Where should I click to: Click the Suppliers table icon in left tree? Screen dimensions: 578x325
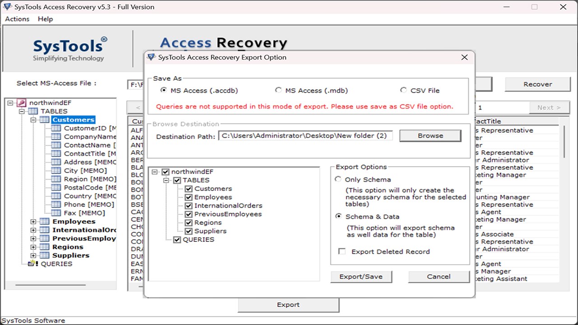[x=44, y=255]
